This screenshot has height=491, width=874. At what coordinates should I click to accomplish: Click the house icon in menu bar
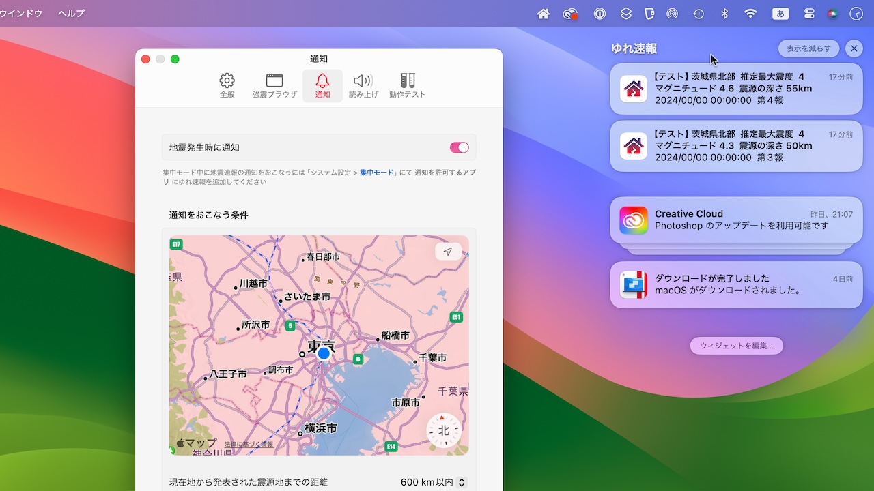pyautogui.click(x=544, y=14)
